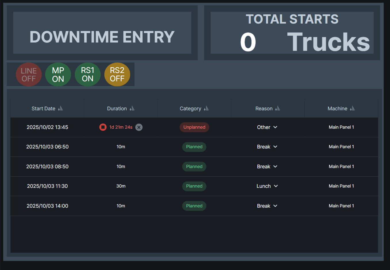Turn the RS2 OFF indicator on
Image resolution: width=390 pixels, height=270 pixels.
pos(117,74)
